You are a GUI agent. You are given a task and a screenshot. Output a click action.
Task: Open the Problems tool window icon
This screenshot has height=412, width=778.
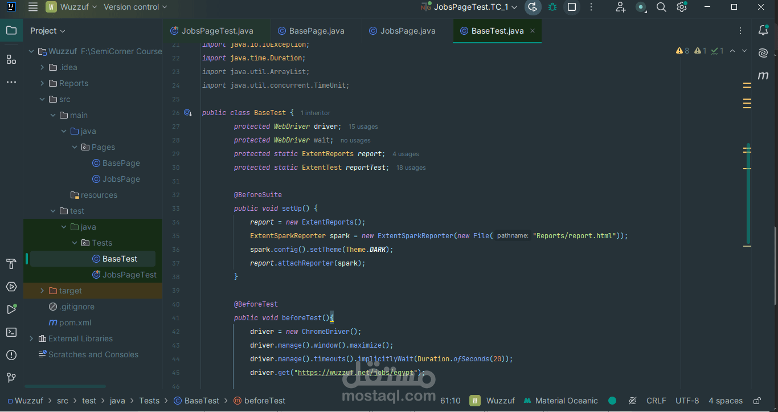(x=11, y=355)
